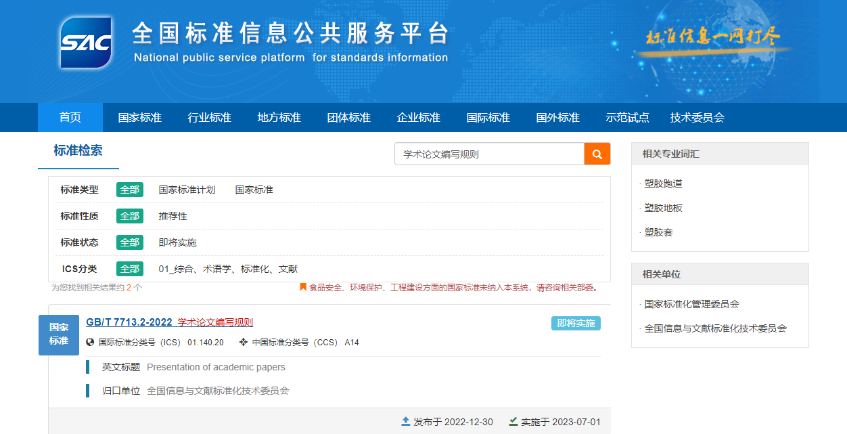
Task: Click the checkmark icon beside 实施于
Action: pyautogui.click(x=513, y=421)
